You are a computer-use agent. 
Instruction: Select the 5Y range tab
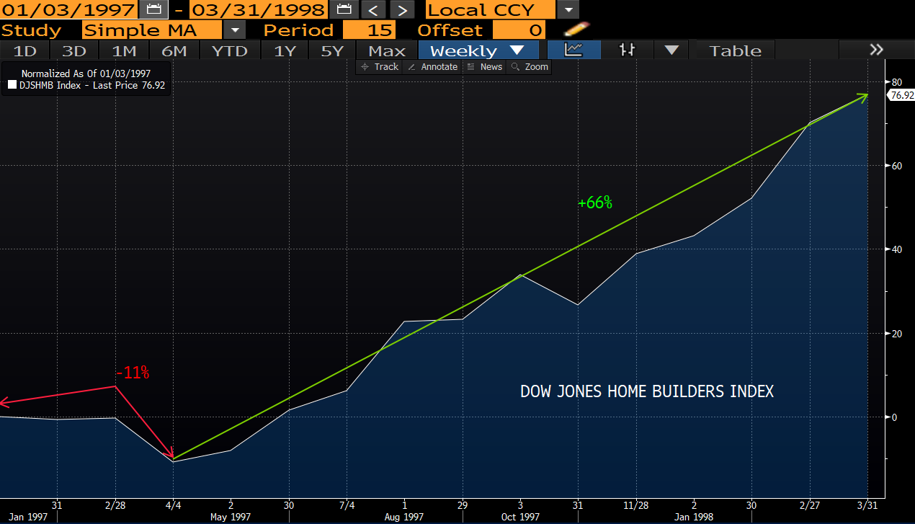click(x=333, y=50)
